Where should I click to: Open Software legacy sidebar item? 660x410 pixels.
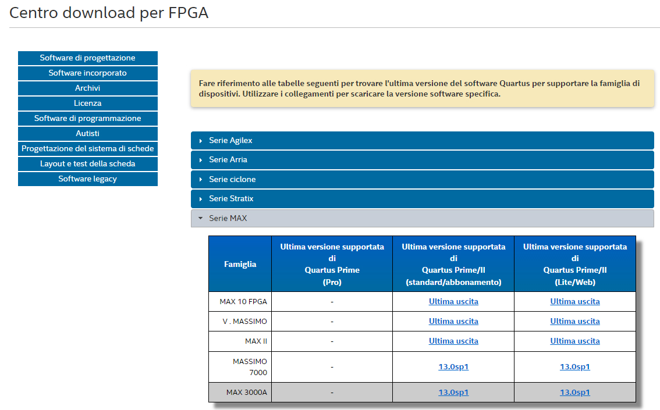point(88,179)
